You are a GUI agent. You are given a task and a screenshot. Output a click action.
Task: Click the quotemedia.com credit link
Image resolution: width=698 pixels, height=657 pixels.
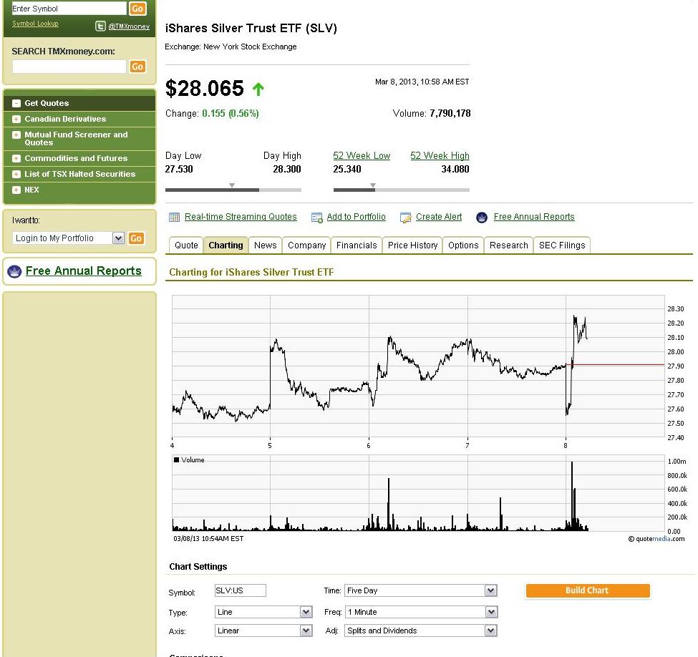point(656,539)
